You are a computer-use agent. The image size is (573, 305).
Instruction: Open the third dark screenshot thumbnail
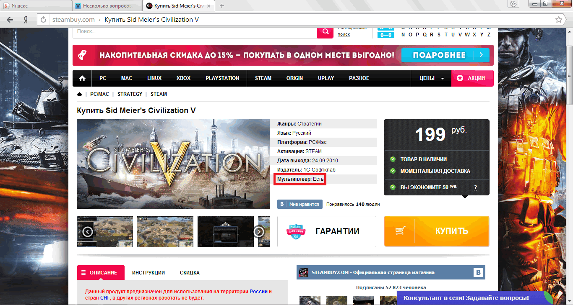click(226, 231)
